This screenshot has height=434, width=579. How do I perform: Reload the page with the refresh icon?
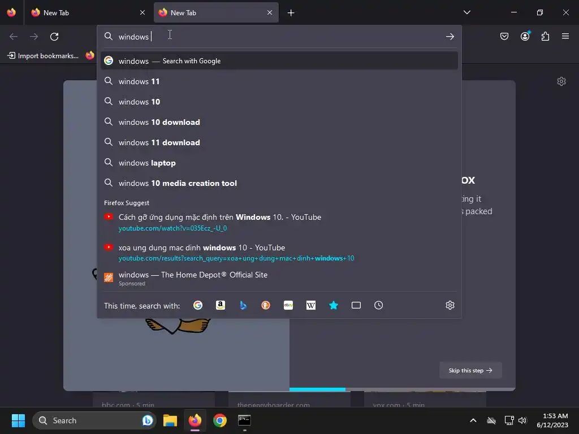54,37
